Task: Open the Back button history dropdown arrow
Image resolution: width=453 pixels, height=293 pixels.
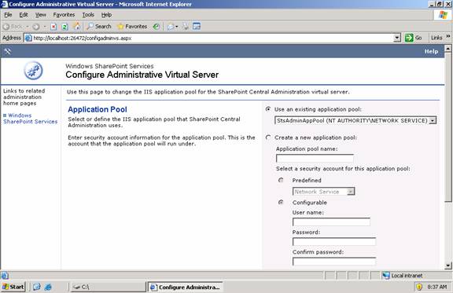Action: tap(28, 27)
